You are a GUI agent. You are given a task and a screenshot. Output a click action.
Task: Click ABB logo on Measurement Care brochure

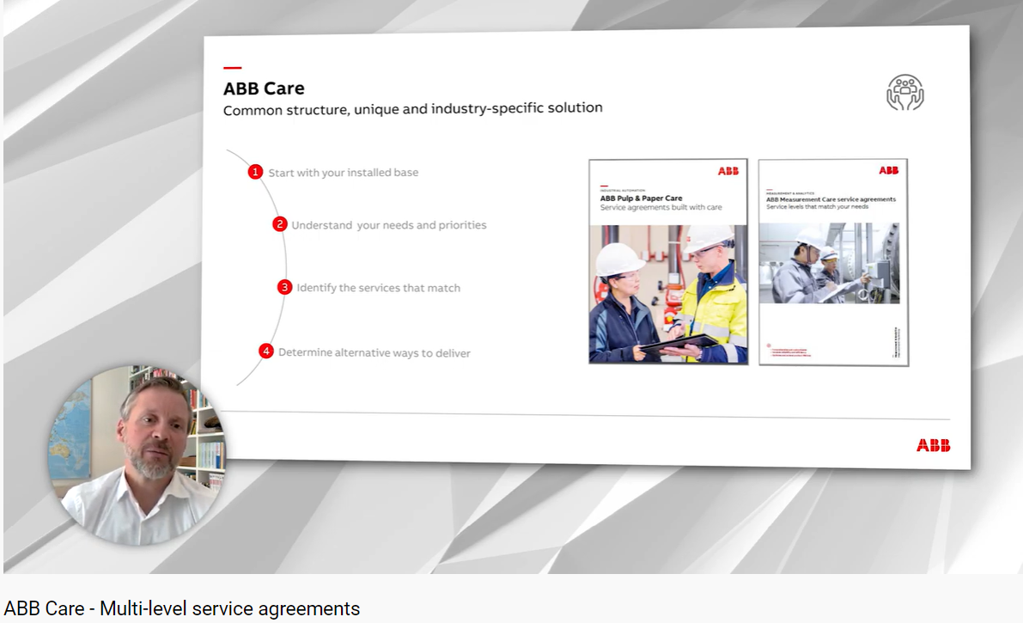888,170
